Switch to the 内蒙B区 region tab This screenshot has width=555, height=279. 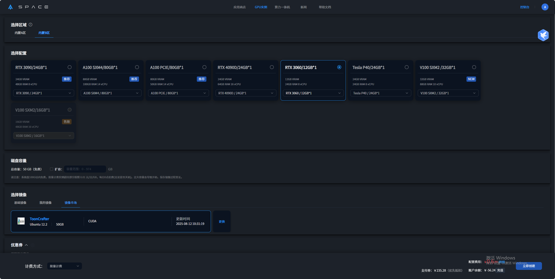click(x=44, y=33)
